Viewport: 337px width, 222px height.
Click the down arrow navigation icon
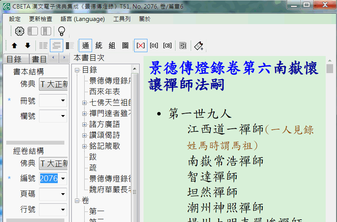[x=28, y=45]
